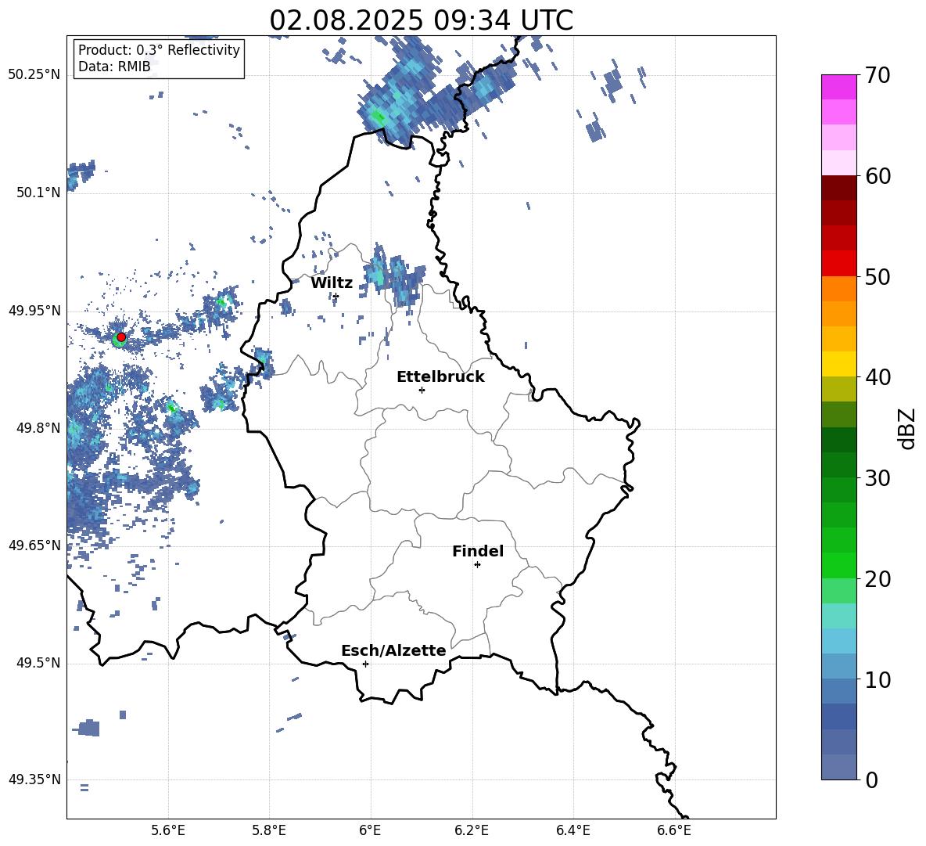
Task: Click the dark red colorbar segment below 60
Action: pyautogui.click(x=839, y=187)
